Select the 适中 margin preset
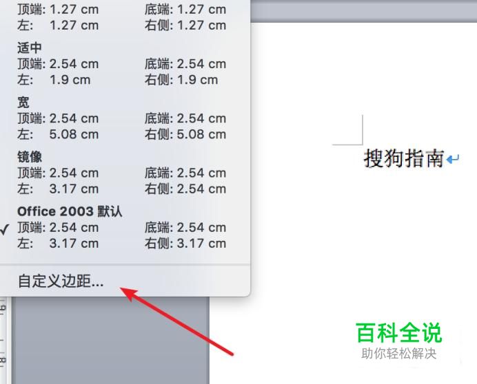Image resolution: width=477 pixels, height=384 pixels. pos(125,64)
